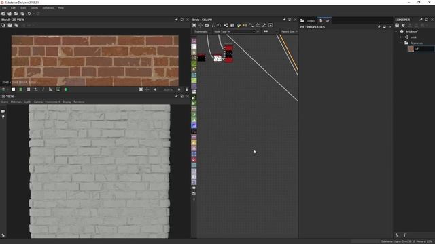Open the Scripts menu
The image size is (435, 244).
[x=34, y=8]
